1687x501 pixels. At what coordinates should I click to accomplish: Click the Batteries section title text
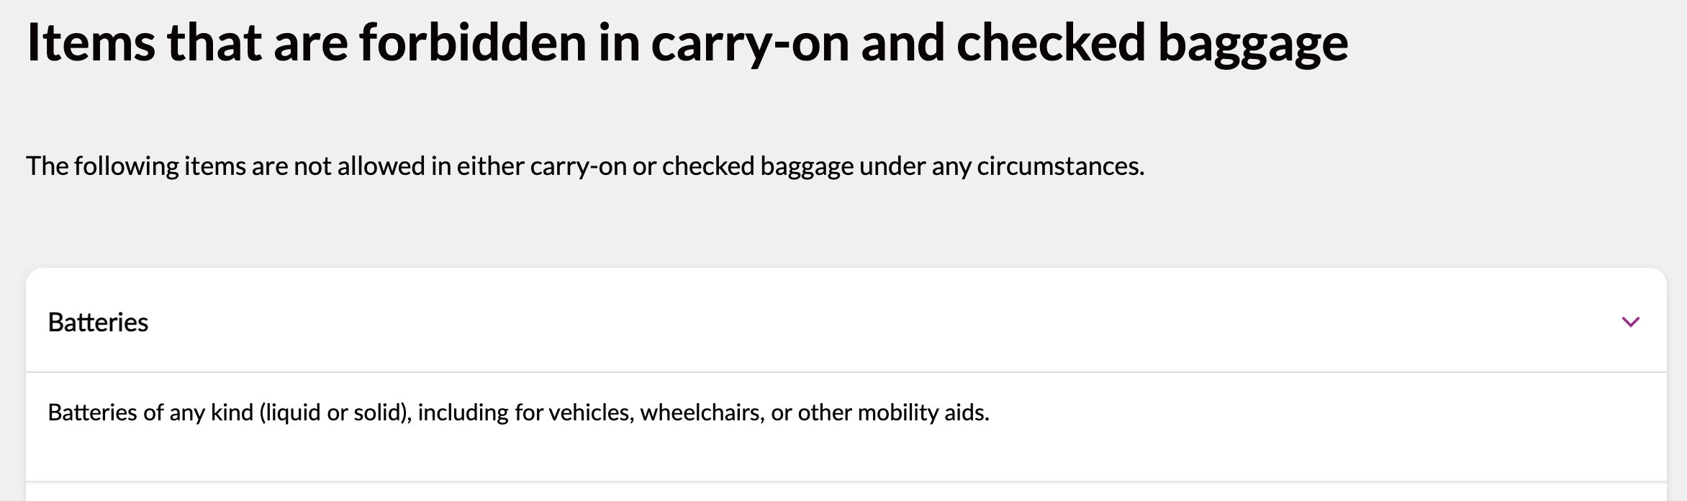pyautogui.click(x=99, y=322)
